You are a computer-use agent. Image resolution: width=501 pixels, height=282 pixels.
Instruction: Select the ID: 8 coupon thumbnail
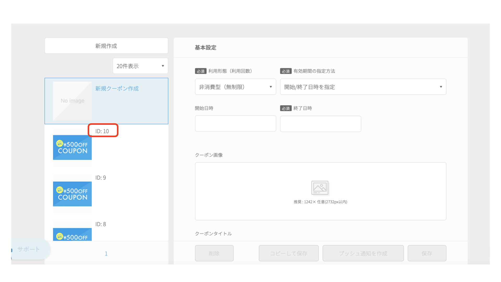(72, 234)
